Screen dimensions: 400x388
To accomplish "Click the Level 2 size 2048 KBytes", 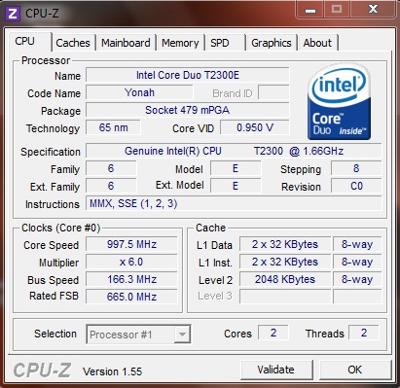I will (285, 279).
